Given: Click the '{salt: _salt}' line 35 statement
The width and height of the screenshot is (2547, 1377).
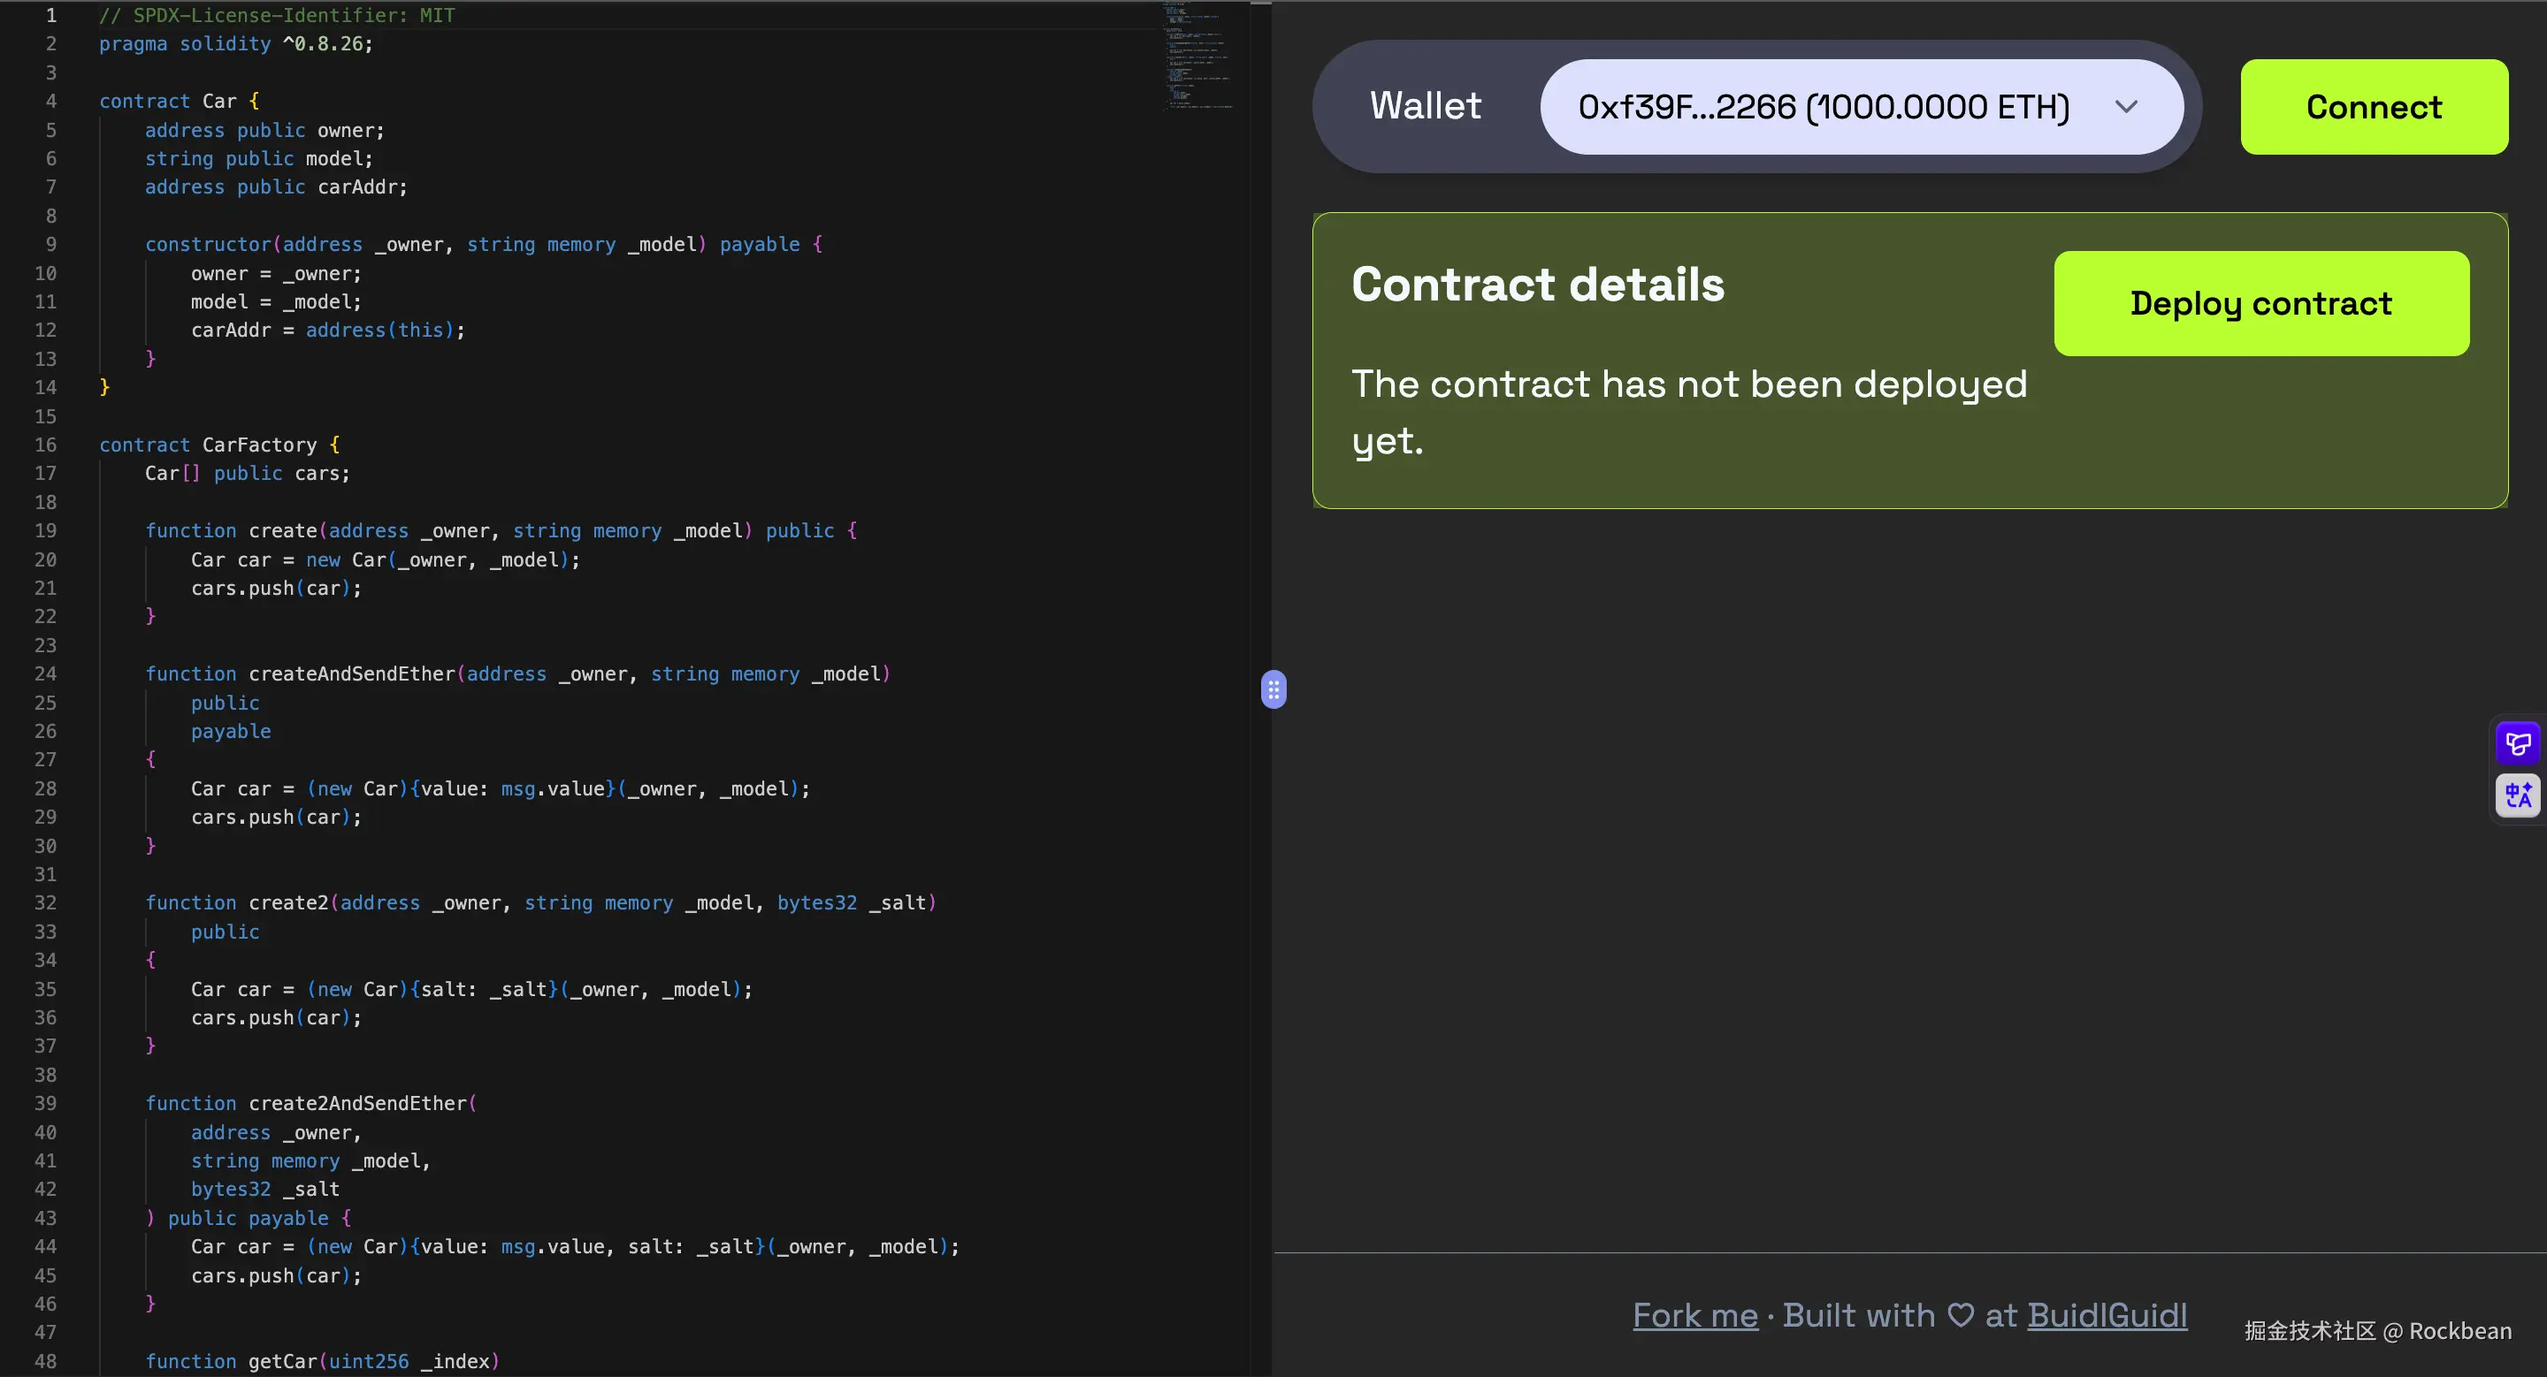Looking at the screenshot, I should pos(471,989).
